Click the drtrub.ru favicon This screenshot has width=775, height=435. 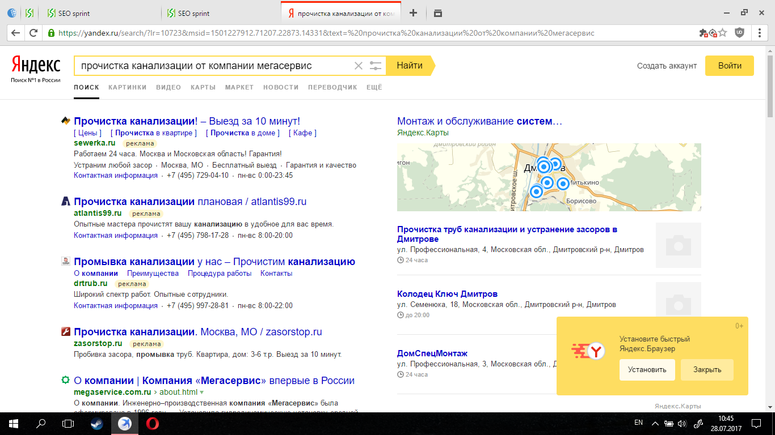click(66, 261)
